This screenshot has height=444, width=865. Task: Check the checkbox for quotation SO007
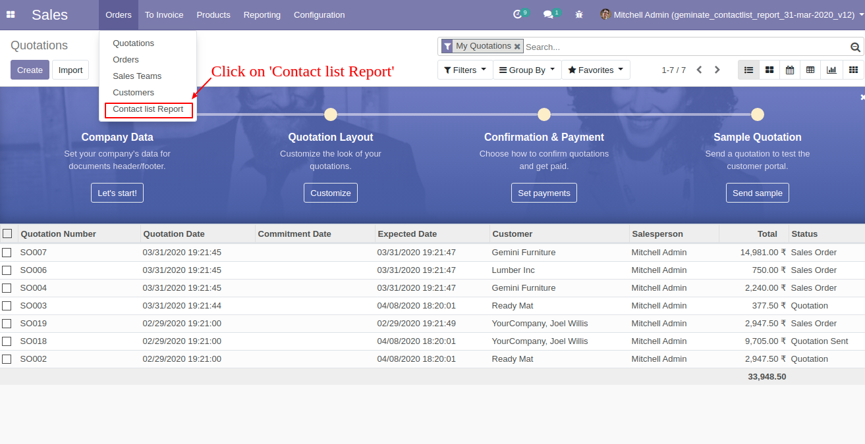[7, 252]
